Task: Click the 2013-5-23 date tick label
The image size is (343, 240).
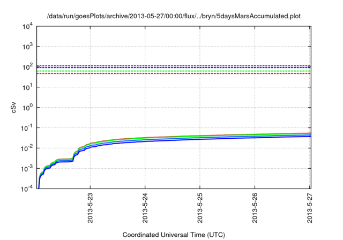Action: pyautogui.click(x=90, y=208)
